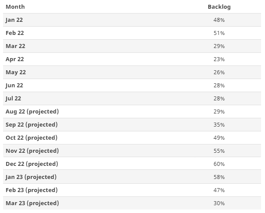Click the Apr 22 month cell
The image size is (265, 213).
point(15,59)
